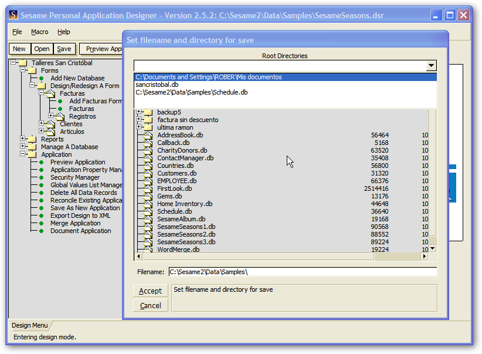Open the Help menu
This screenshot has width=482, height=354.
(64, 32)
